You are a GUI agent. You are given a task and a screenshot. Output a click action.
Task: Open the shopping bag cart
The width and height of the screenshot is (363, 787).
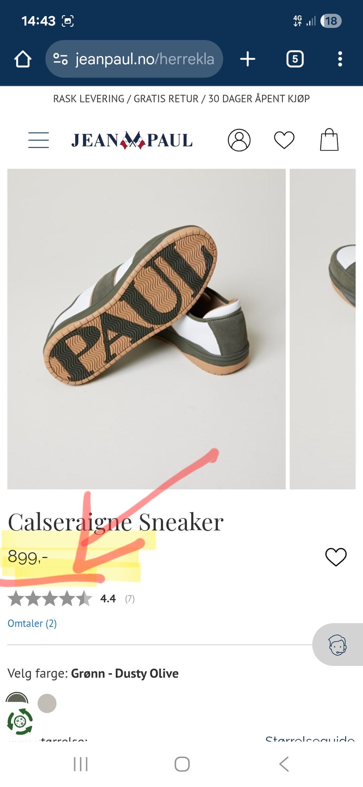[329, 140]
